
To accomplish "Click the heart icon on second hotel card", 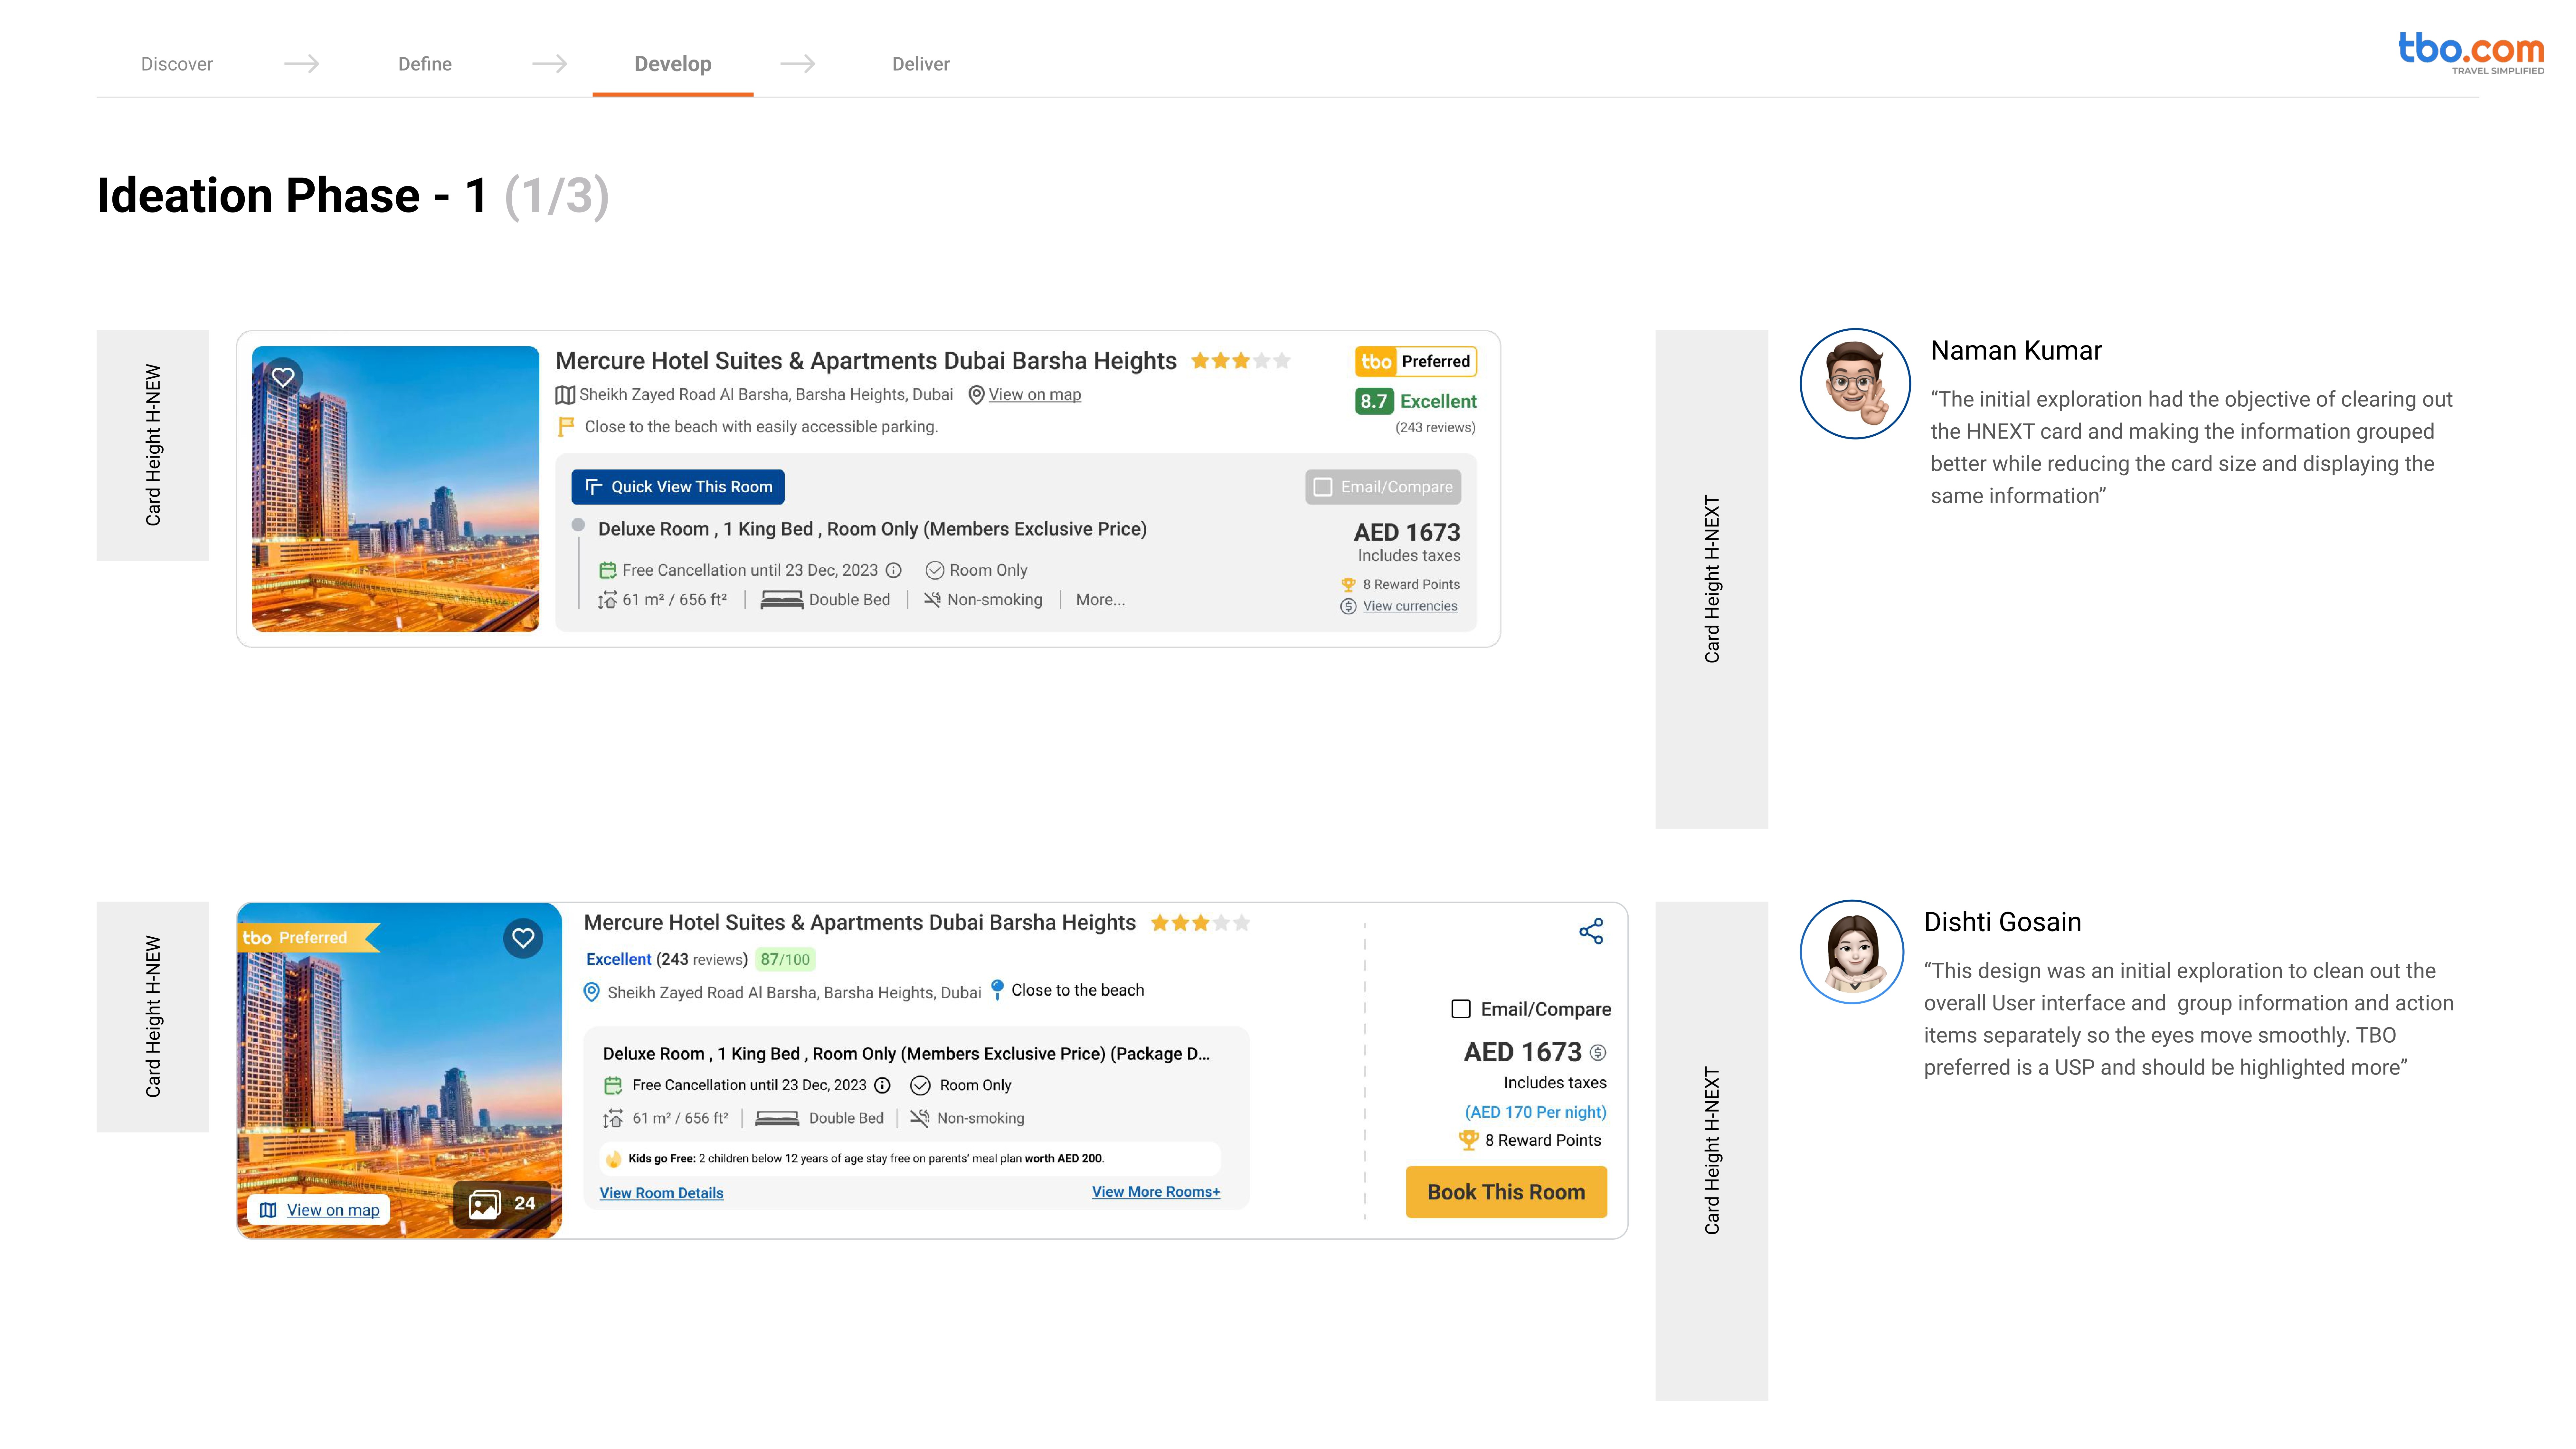I will (523, 938).
